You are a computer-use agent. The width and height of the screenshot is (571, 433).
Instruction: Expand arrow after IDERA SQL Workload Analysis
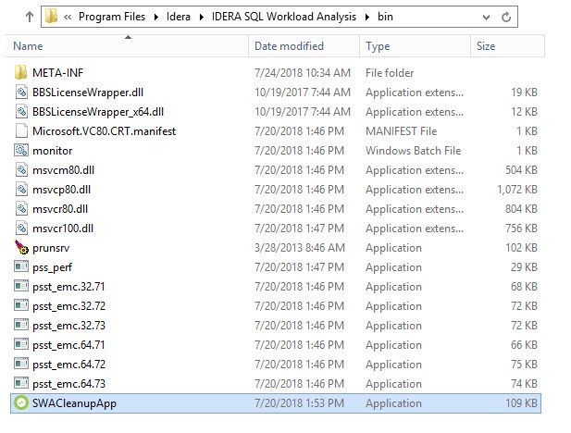367,17
